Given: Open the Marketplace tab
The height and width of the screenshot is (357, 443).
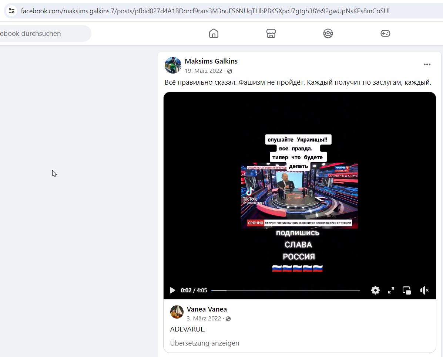Looking at the screenshot, I should 271,34.
